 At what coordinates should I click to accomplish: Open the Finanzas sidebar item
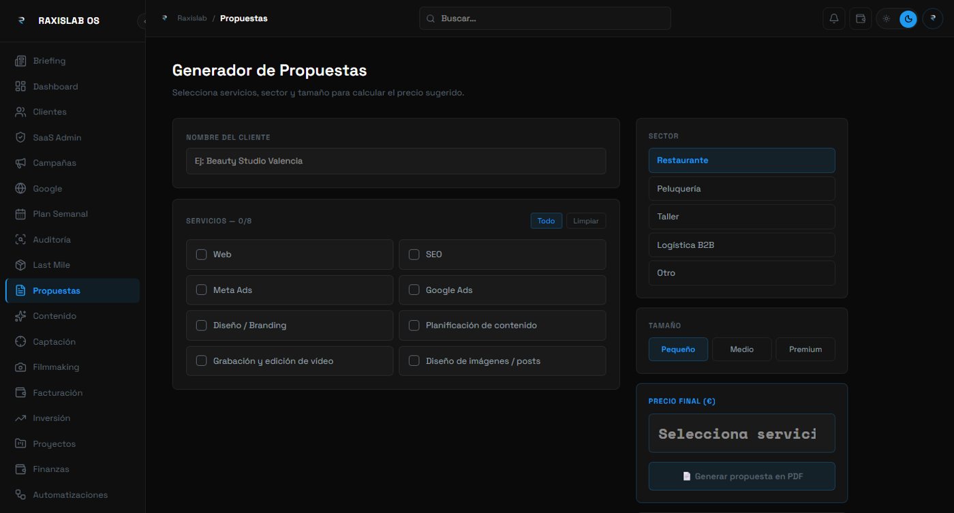[72, 469]
